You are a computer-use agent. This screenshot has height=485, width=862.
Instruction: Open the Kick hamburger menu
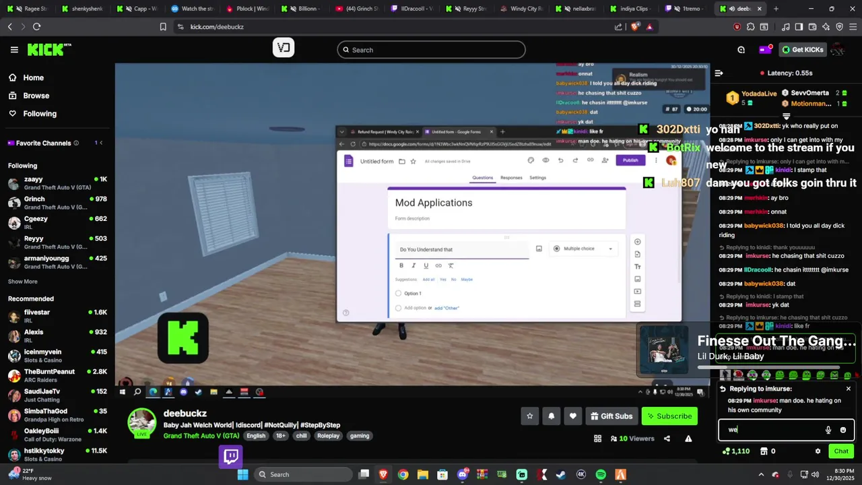point(14,50)
